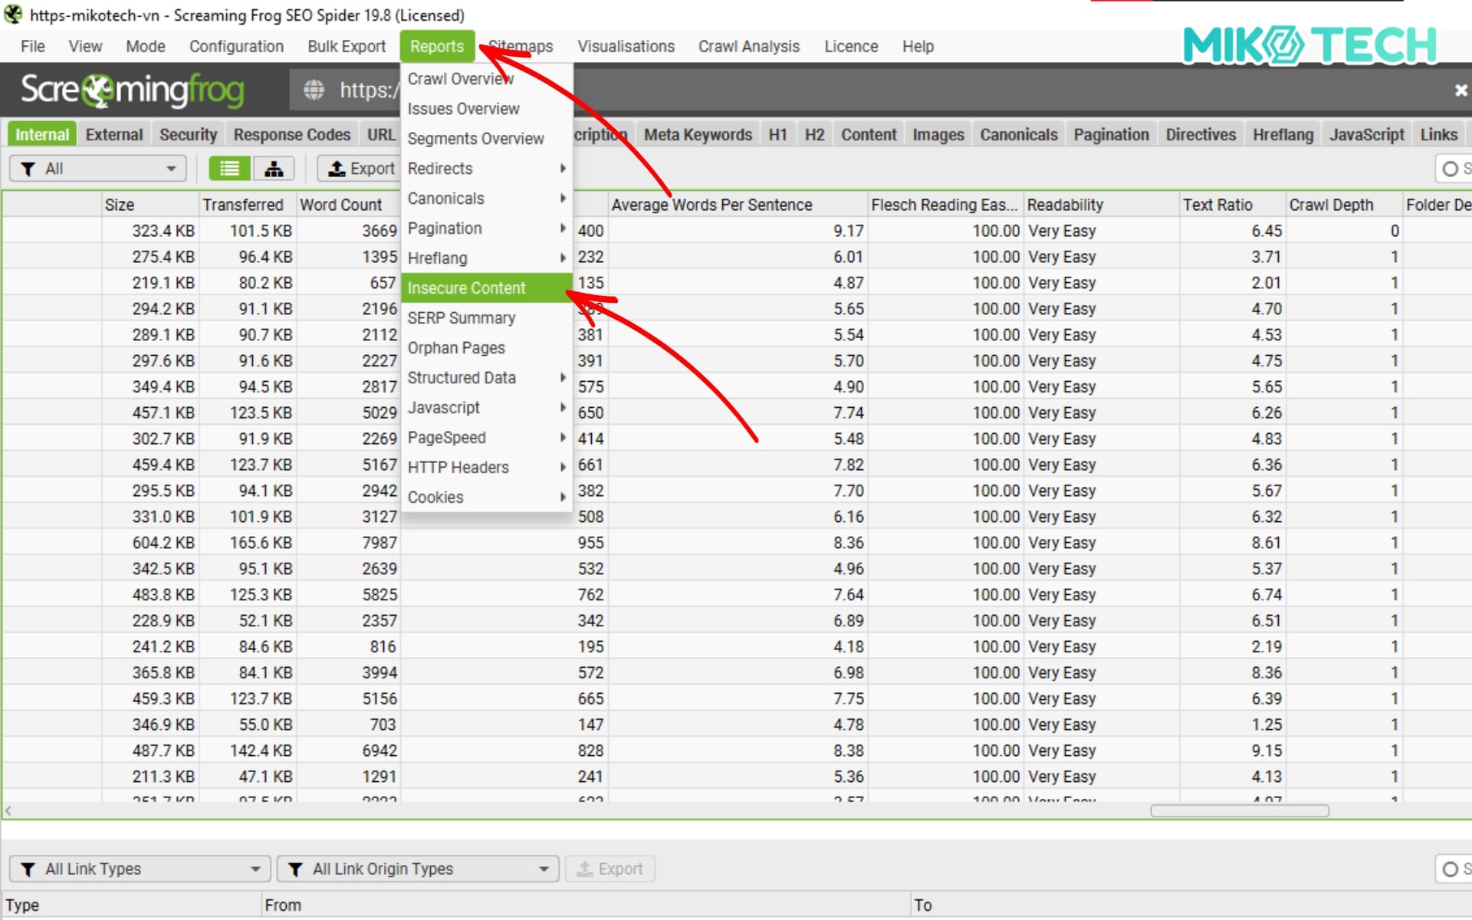Viewport: 1472px width, 920px height.
Task: Open the All filter dropdown
Action: [171, 169]
